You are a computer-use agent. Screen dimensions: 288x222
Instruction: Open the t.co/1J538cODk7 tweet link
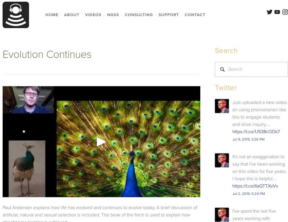click(x=256, y=132)
